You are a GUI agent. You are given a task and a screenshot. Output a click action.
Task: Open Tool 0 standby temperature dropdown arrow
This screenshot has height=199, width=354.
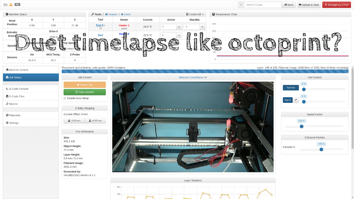[202, 27]
